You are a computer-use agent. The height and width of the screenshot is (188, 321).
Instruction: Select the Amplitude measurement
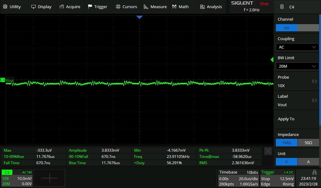pyautogui.click(x=99, y=150)
